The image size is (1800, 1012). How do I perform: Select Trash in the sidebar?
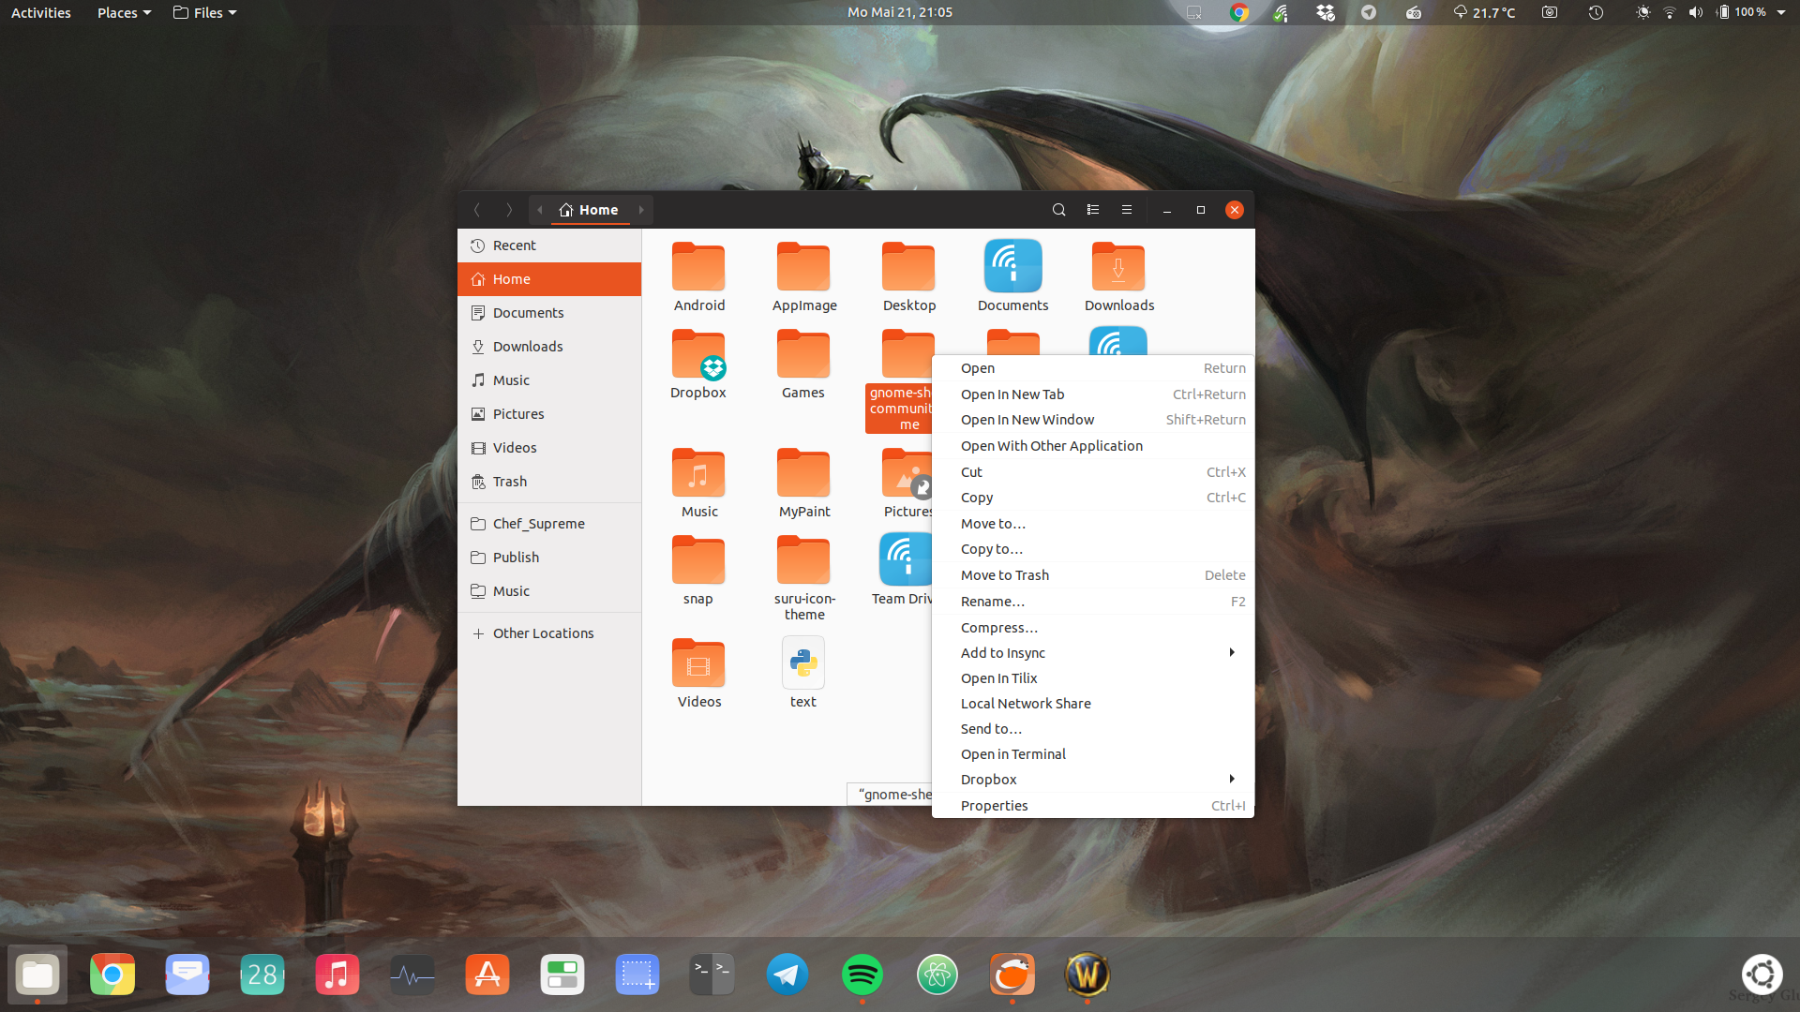510,482
